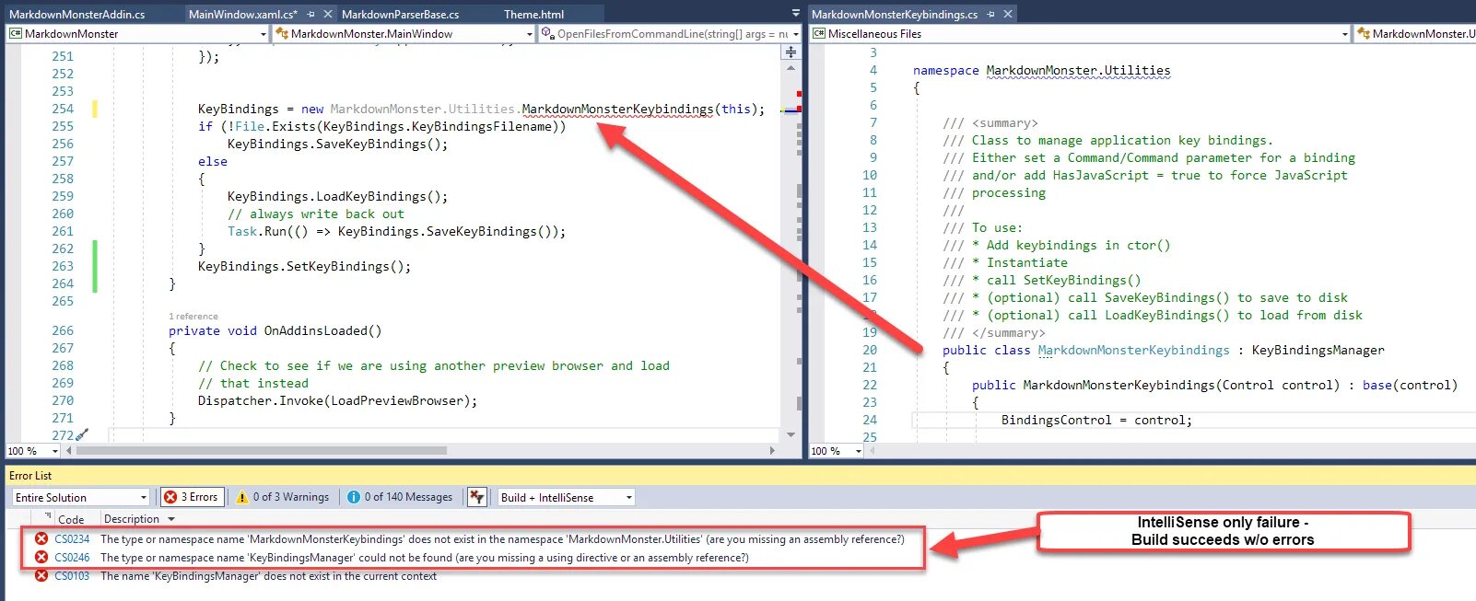Open the OpenFilesFromCommandLine member dropdown
The image size is (1476, 601).
click(670, 34)
